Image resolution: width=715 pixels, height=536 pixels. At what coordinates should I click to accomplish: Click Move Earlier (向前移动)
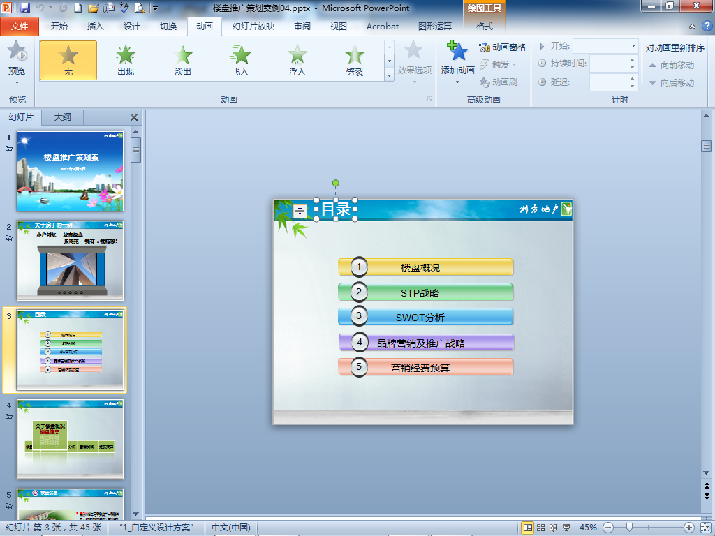tap(671, 65)
